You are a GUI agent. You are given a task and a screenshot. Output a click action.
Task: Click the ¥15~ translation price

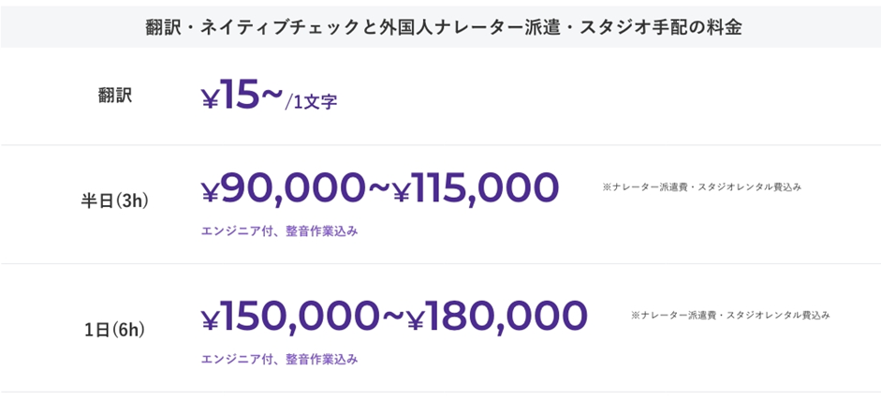click(242, 96)
